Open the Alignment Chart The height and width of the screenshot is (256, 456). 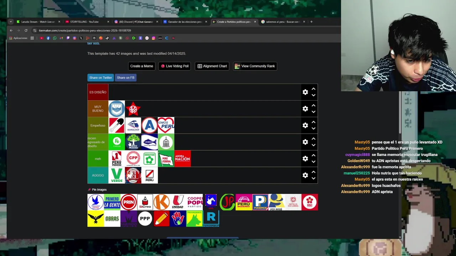pyautogui.click(x=212, y=66)
